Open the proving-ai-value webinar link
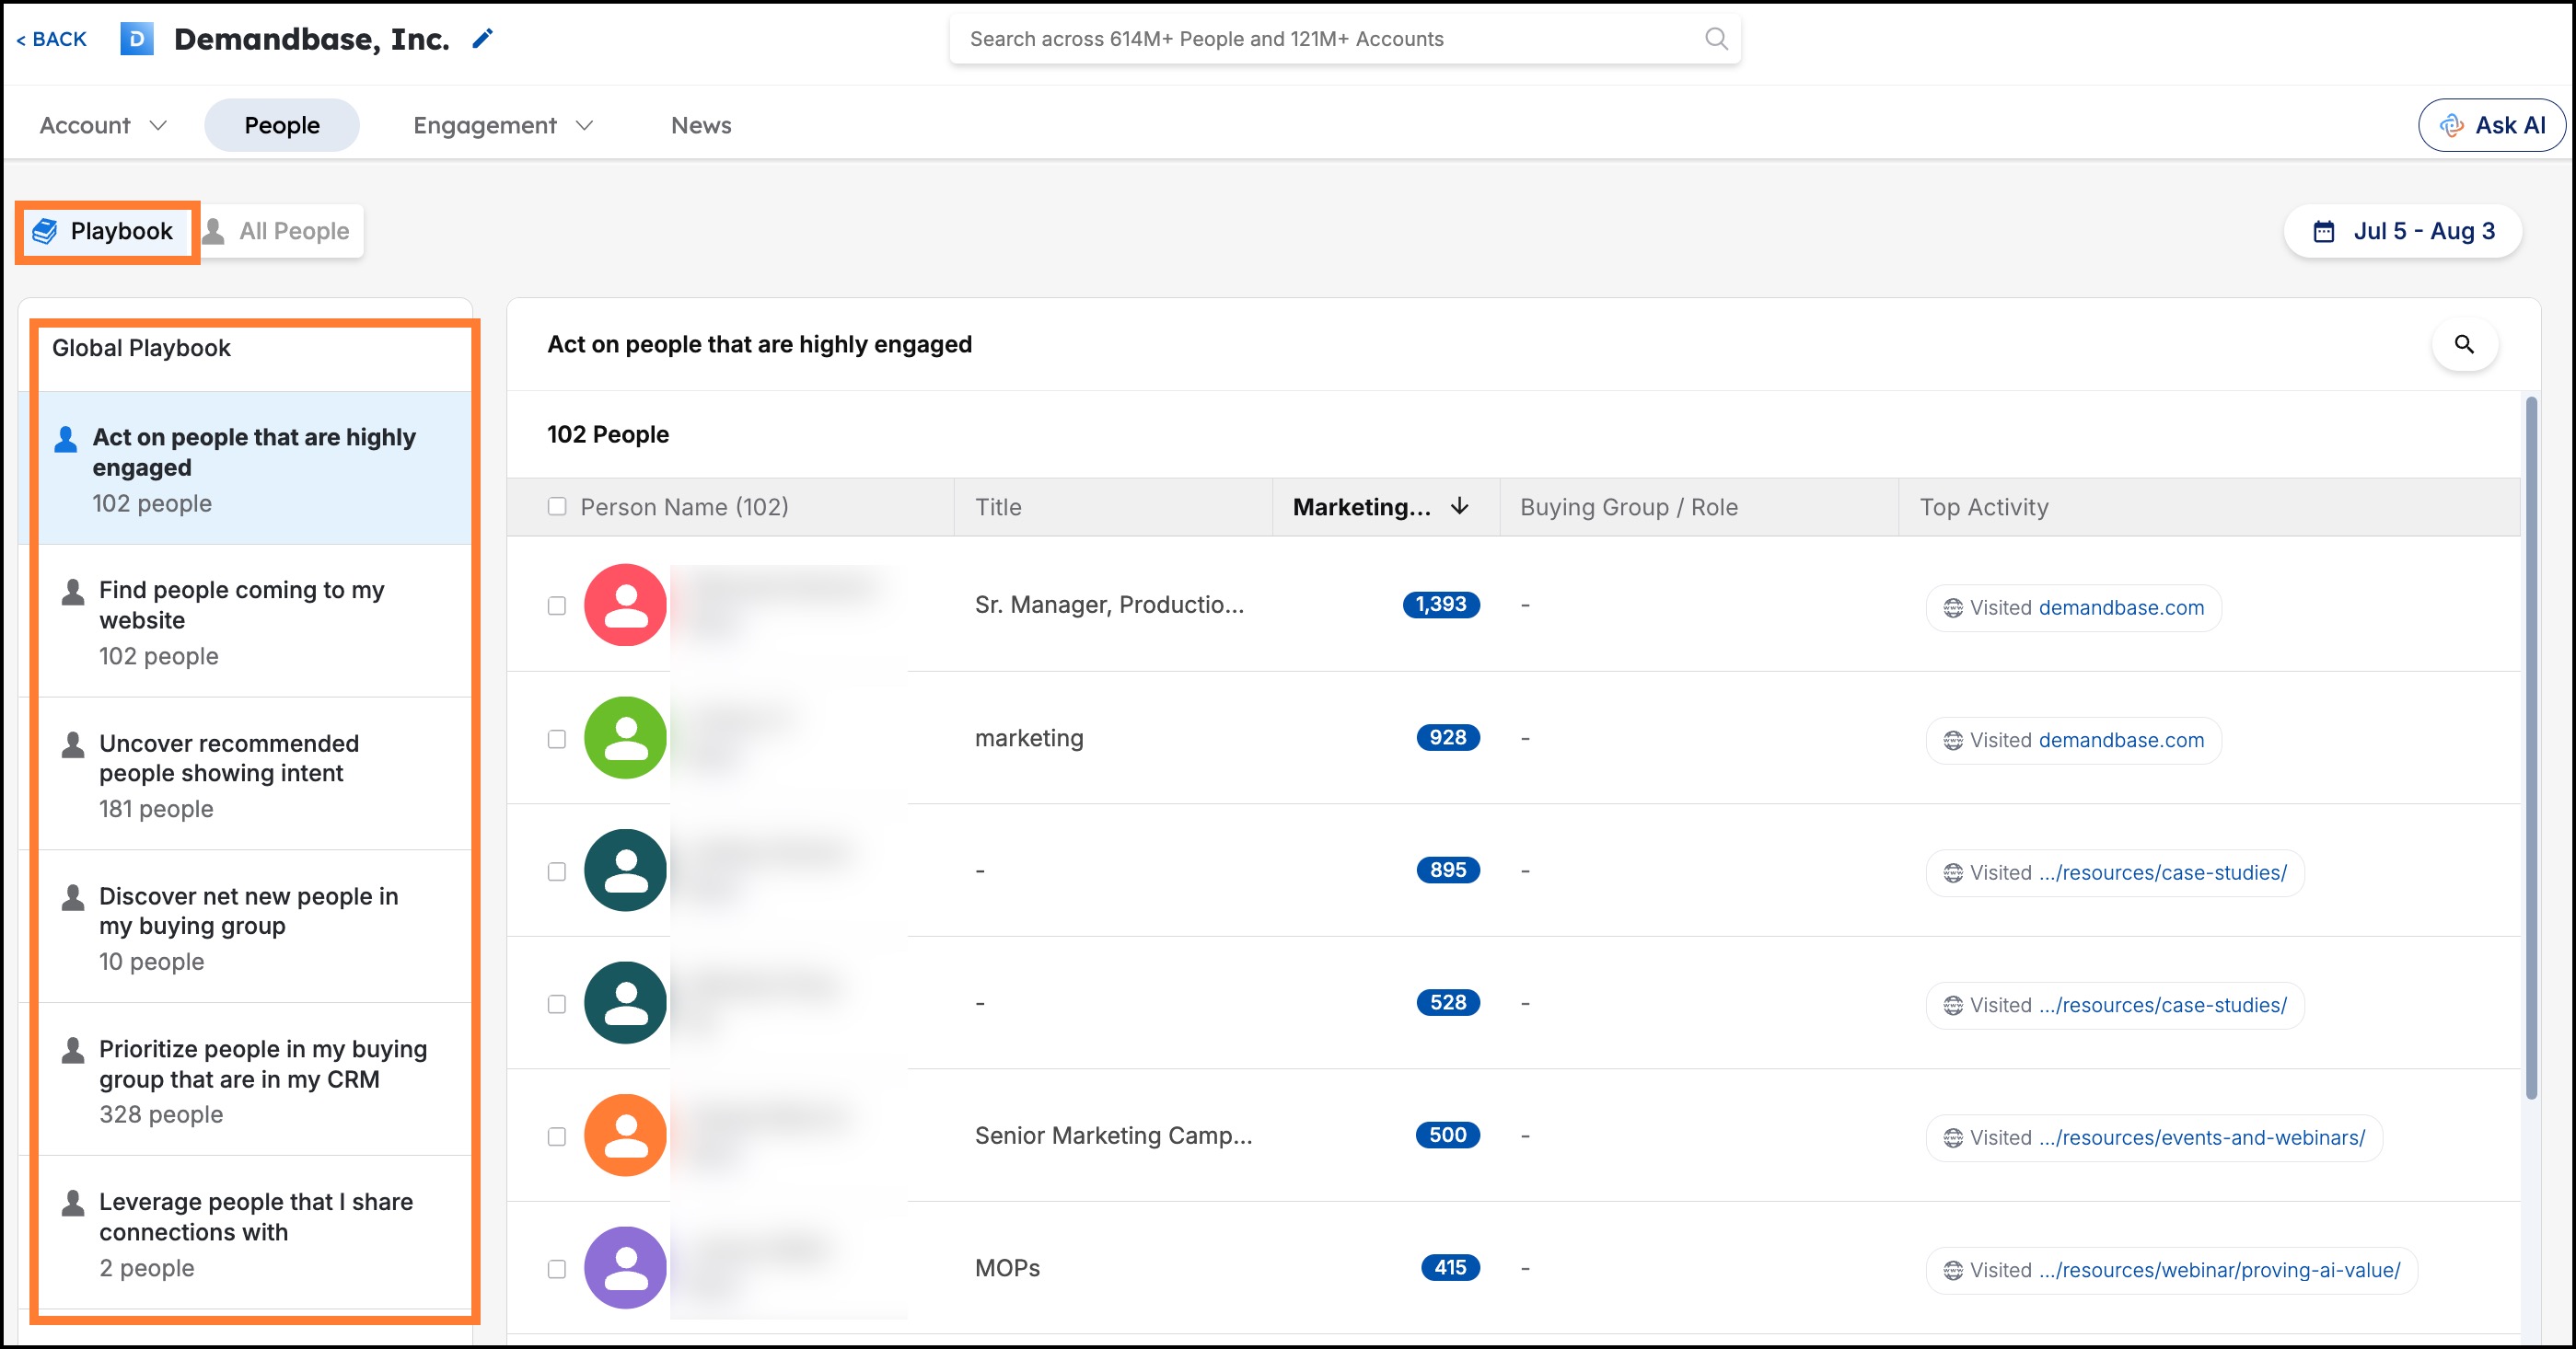The height and width of the screenshot is (1349, 2576). click(x=2220, y=1270)
